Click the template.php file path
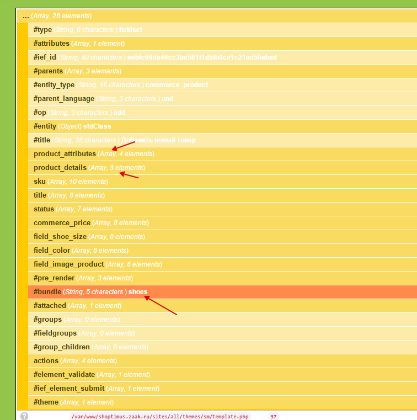 point(159,417)
